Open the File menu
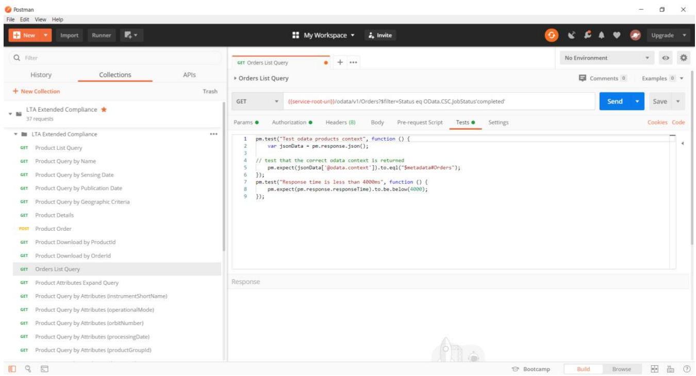Viewport: 696px width, 376px height. (10, 20)
